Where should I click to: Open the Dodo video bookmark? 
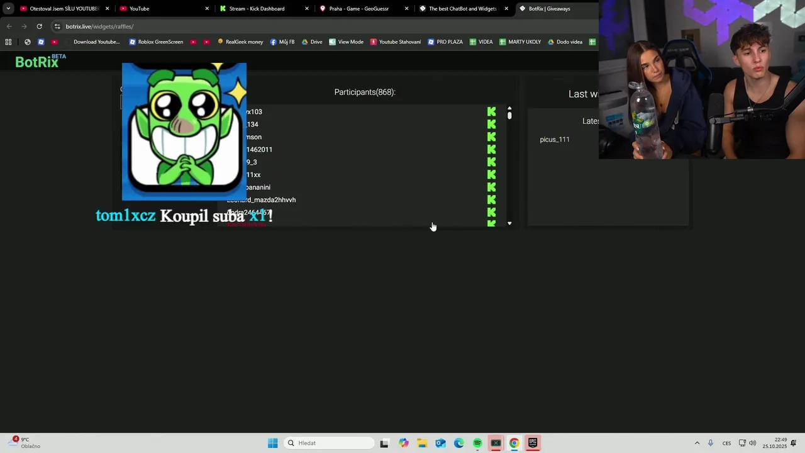565,42
